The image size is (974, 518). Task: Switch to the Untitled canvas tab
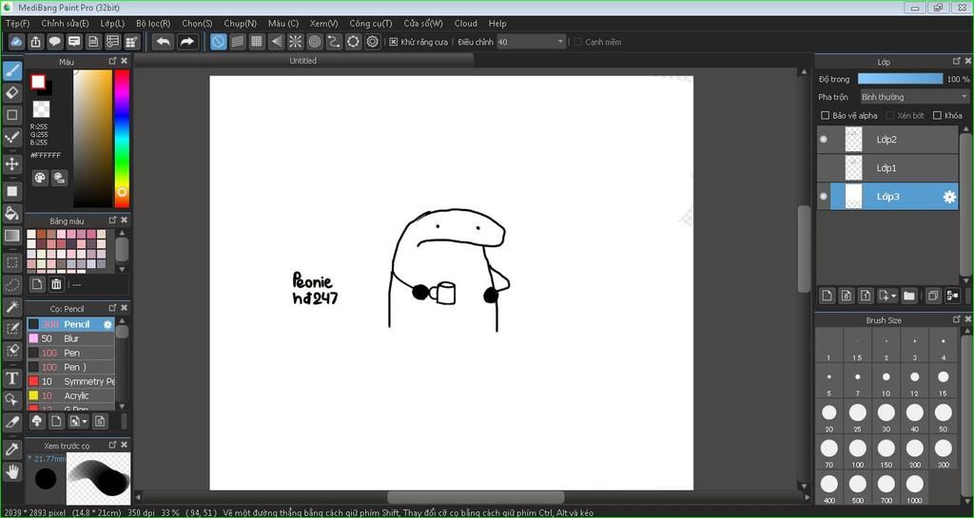(303, 61)
